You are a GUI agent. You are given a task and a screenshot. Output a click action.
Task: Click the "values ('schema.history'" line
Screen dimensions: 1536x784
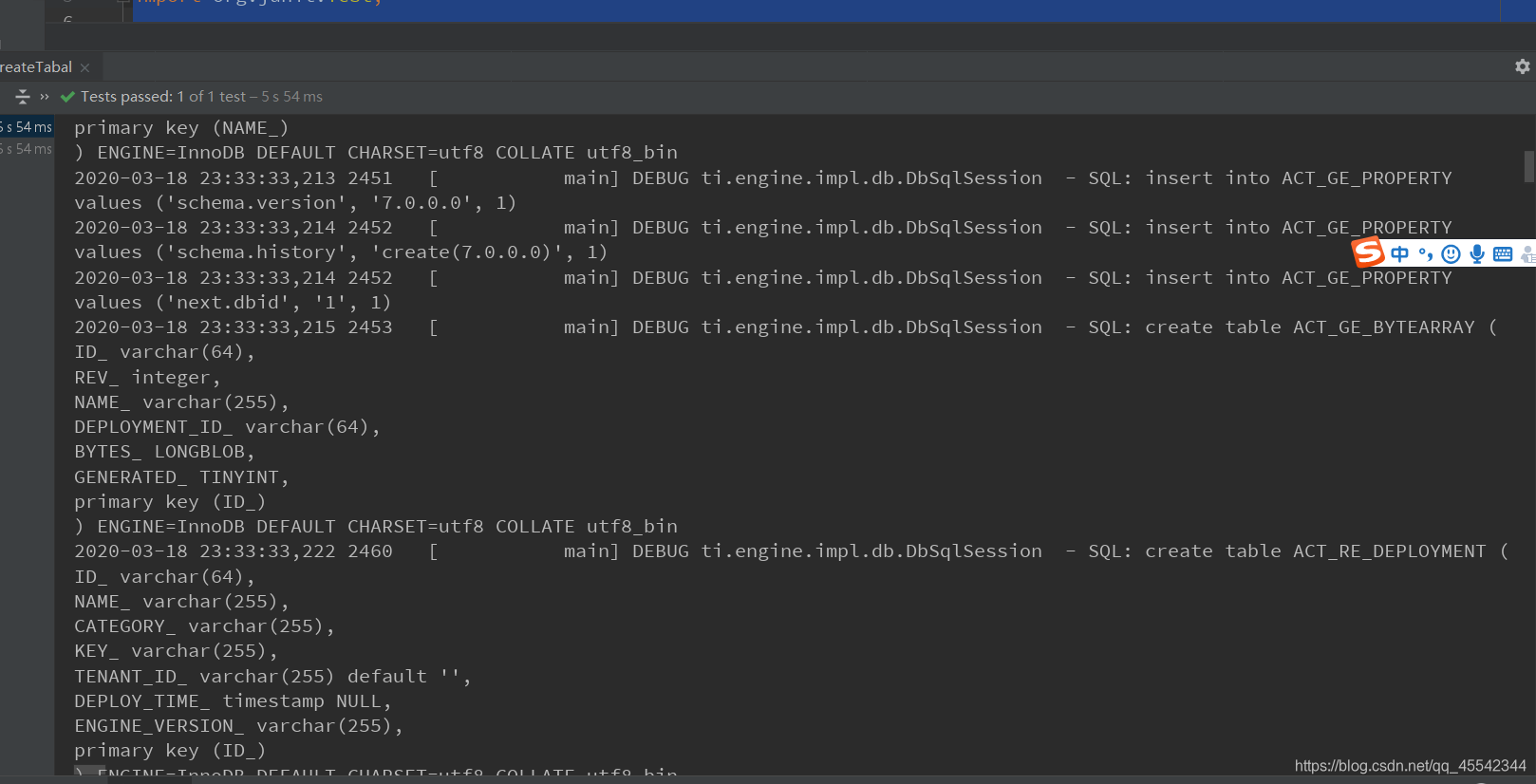click(x=341, y=252)
